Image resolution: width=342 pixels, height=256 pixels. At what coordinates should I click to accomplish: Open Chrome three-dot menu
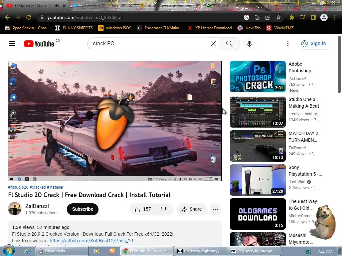[x=335, y=17]
